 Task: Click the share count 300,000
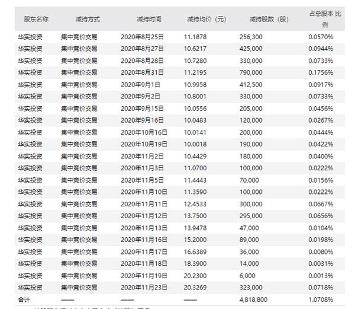coord(251,204)
